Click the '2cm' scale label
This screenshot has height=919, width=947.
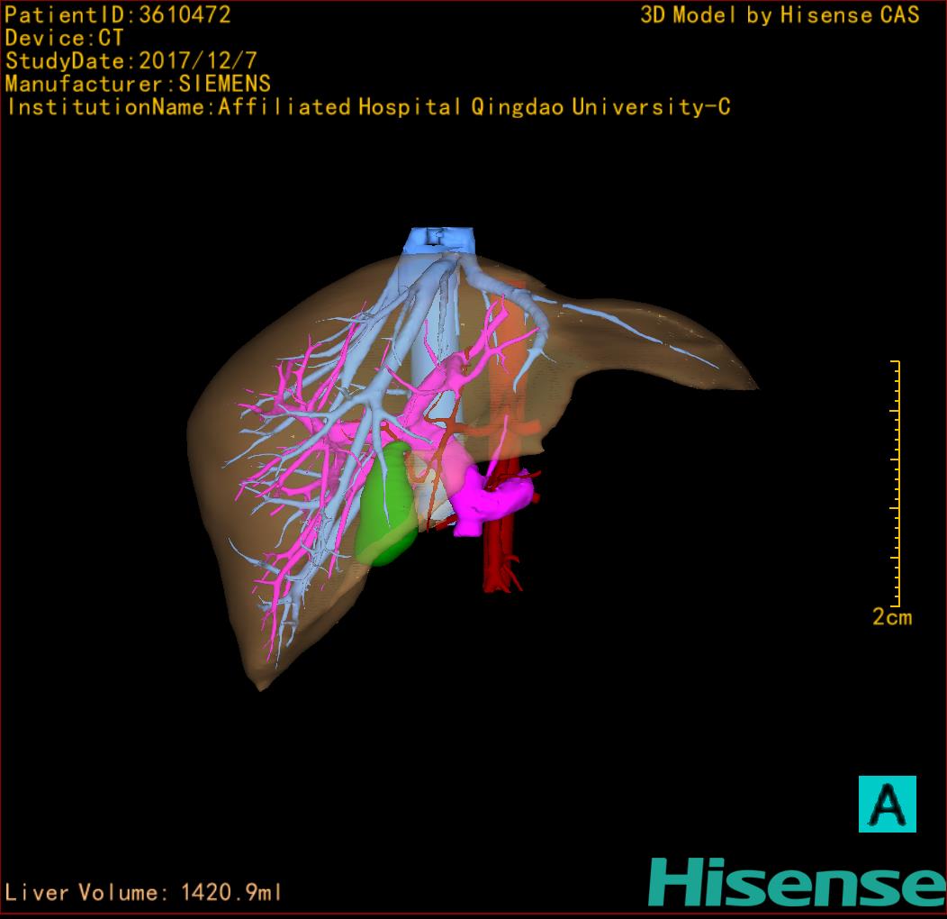point(892,616)
